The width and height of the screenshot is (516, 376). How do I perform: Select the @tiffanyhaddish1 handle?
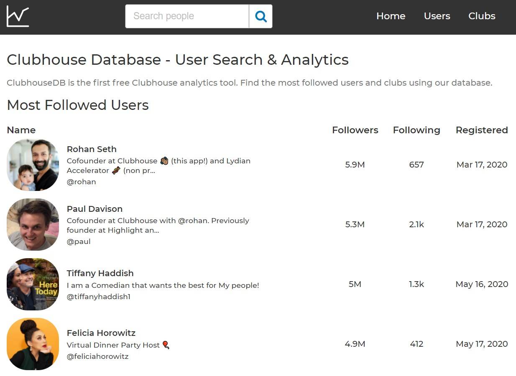coord(99,297)
